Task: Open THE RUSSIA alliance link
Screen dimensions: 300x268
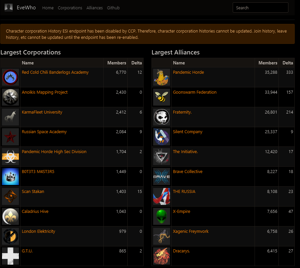Action: pyautogui.click(x=184, y=192)
